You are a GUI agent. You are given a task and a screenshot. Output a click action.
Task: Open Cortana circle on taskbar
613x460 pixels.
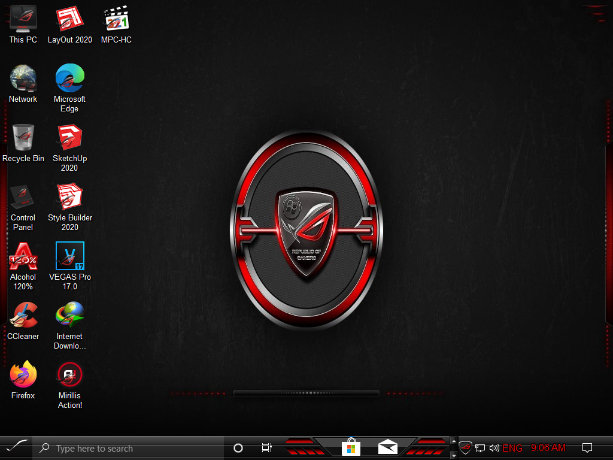(238, 448)
